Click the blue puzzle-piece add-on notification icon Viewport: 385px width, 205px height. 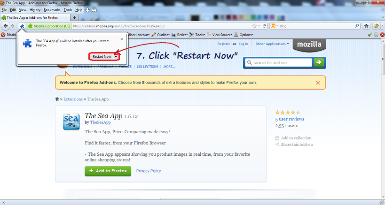click(22, 26)
